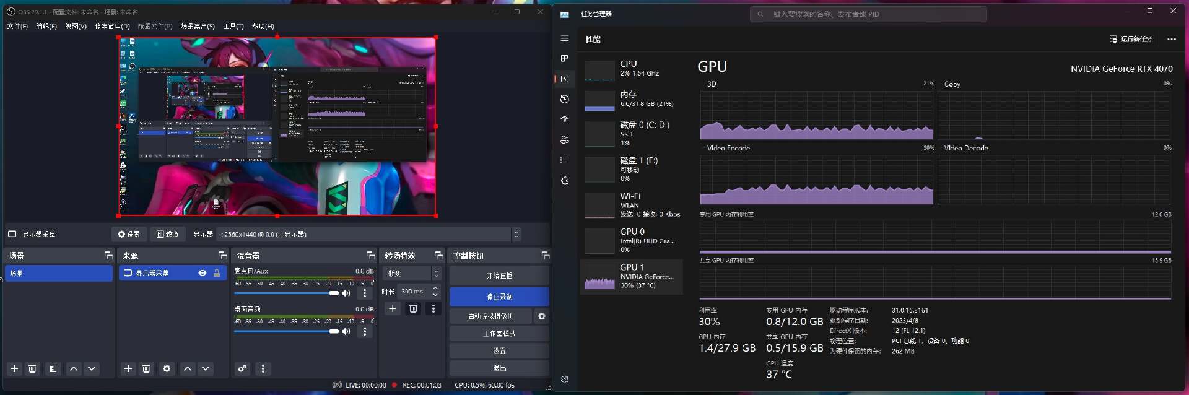Click the Task Manager search box
Viewport: 1189px width, 395px height.
pos(868,14)
